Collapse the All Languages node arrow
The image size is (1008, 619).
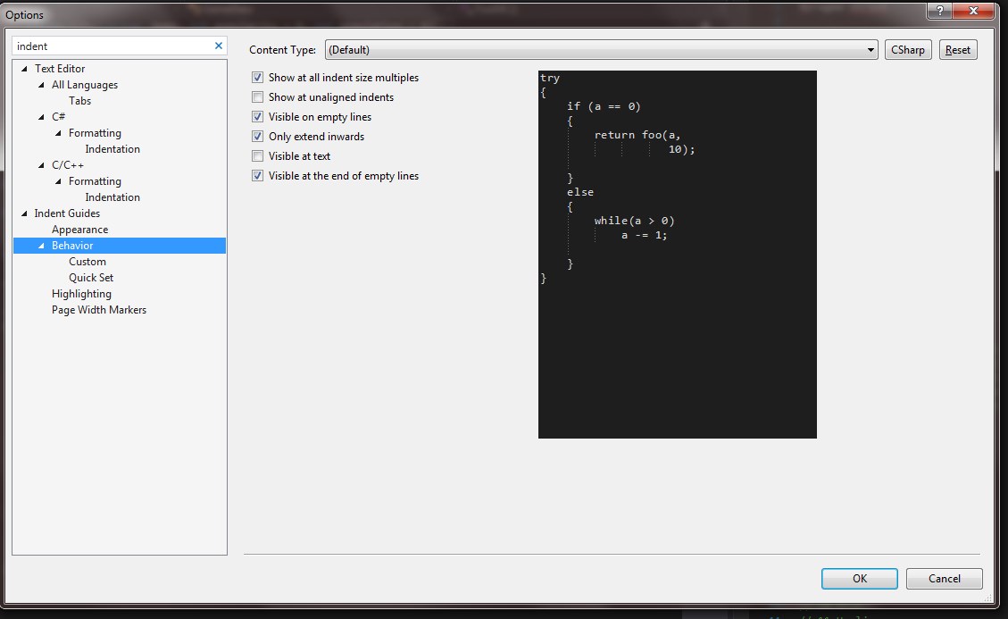[x=41, y=85]
